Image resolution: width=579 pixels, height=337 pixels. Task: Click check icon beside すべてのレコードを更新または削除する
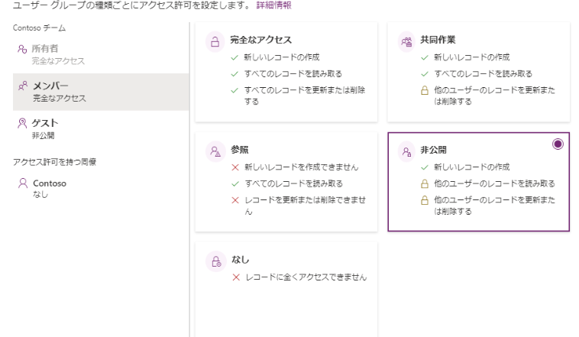coord(235,90)
